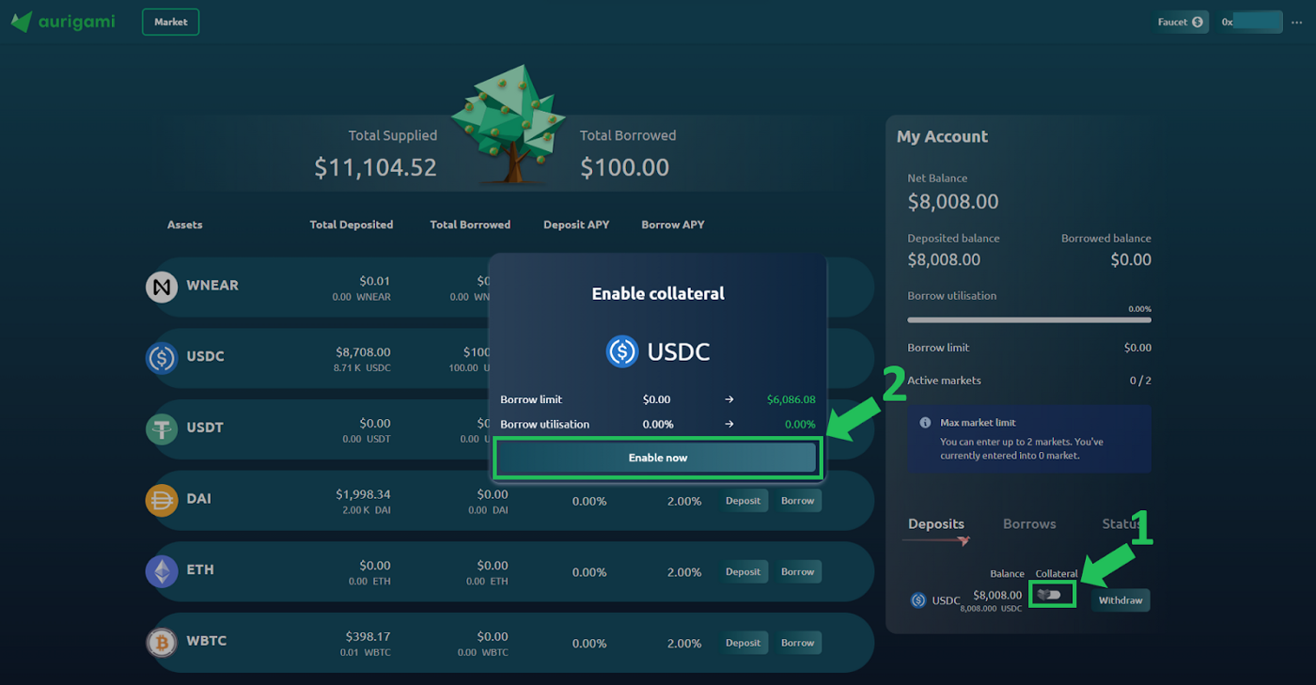
Task: Switch to the Deposits tab
Action: [x=936, y=524]
